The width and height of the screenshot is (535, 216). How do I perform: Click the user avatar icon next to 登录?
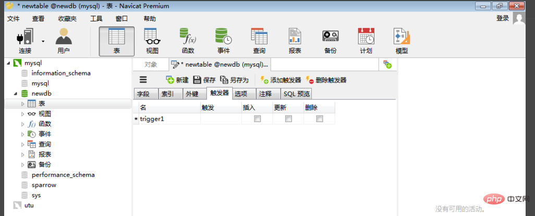(519, 19)
